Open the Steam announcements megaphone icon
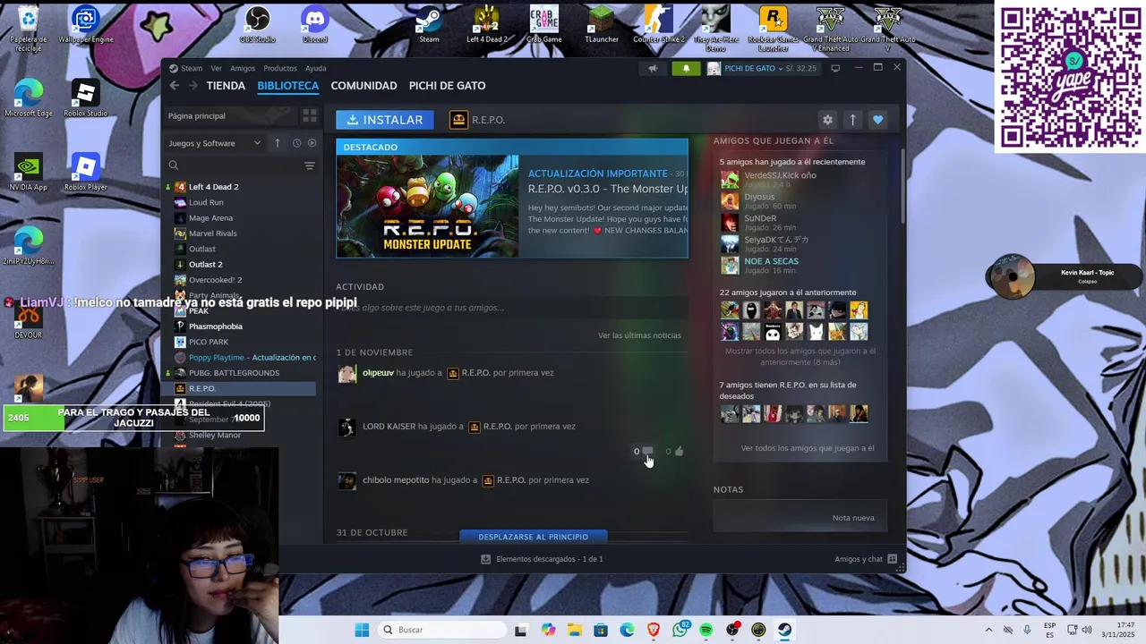 pyautogui.click(x=653, y=69)
